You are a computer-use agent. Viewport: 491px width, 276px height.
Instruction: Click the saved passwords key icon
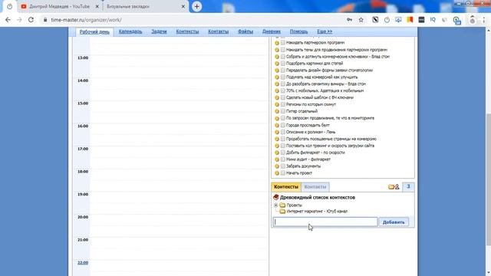pos(350,20)
